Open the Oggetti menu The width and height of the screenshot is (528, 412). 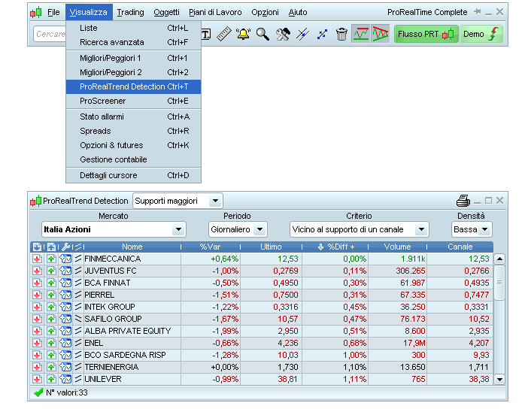166,13
